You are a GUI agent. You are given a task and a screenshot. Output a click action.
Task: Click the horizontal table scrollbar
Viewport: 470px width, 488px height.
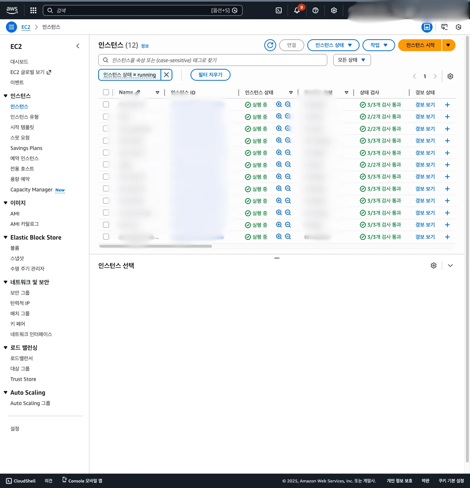[x=156, y=246]
